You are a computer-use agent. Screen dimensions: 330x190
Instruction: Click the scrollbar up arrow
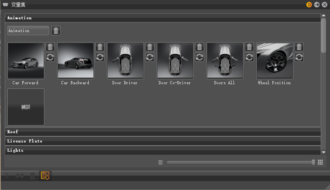(x=323, y=15)
